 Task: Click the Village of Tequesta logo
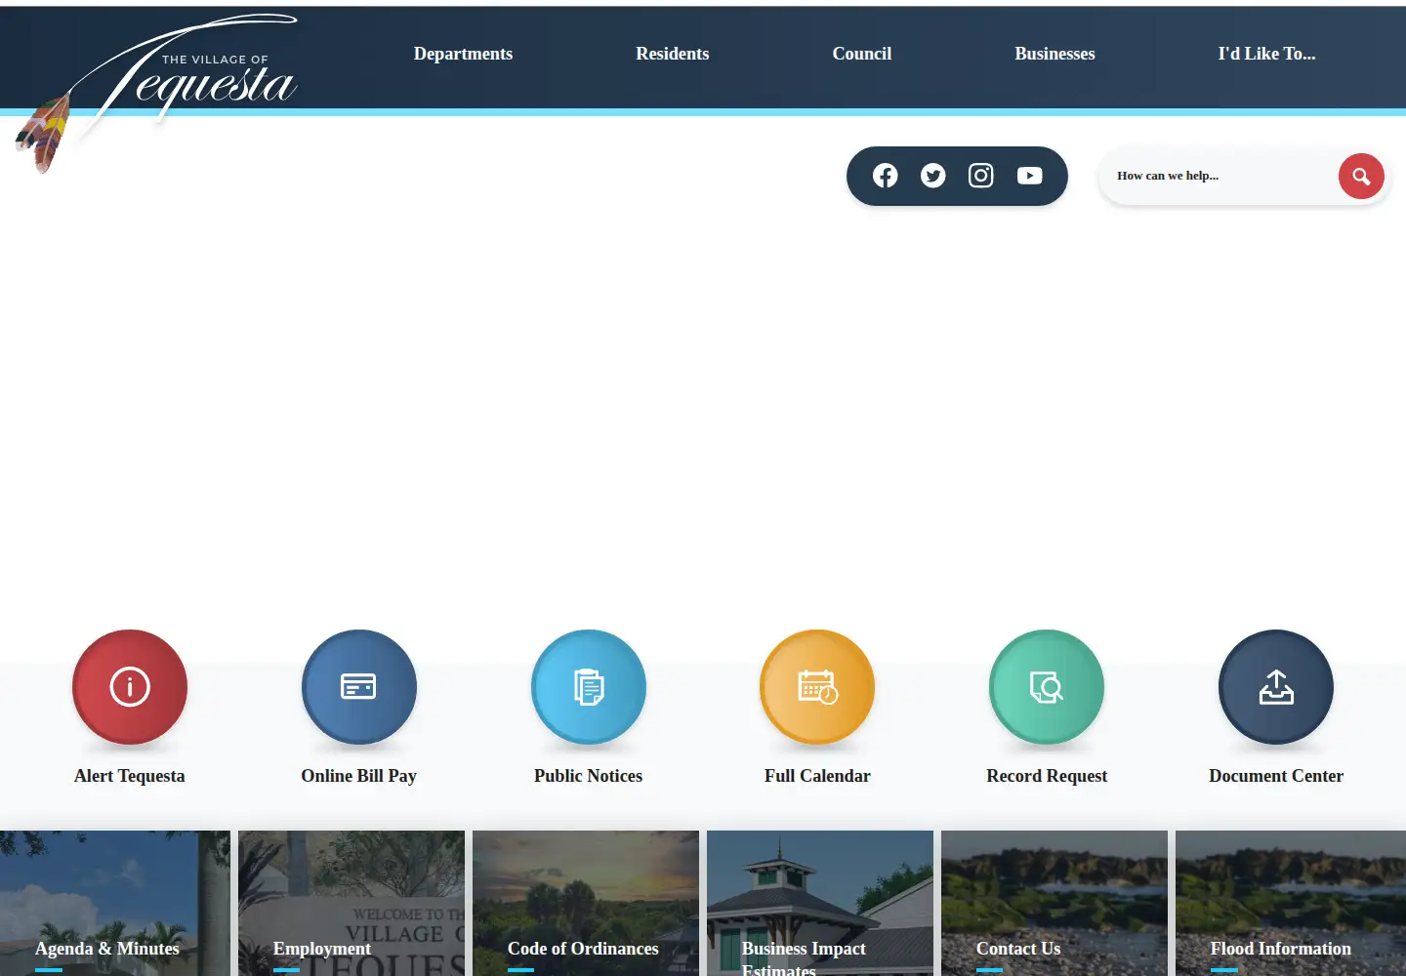(x=156, y=92)
